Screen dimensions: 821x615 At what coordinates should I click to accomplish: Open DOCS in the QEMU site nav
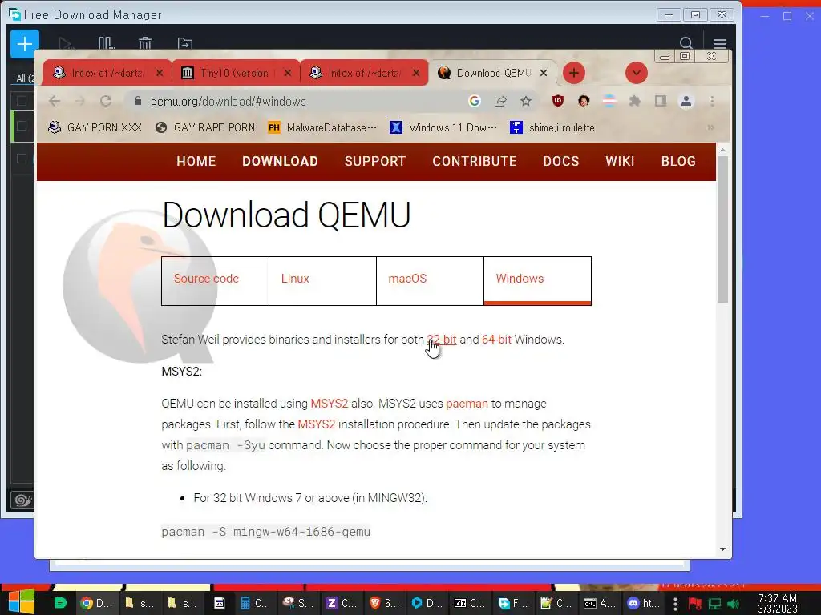pyautogui.click(x=560, y=161)
